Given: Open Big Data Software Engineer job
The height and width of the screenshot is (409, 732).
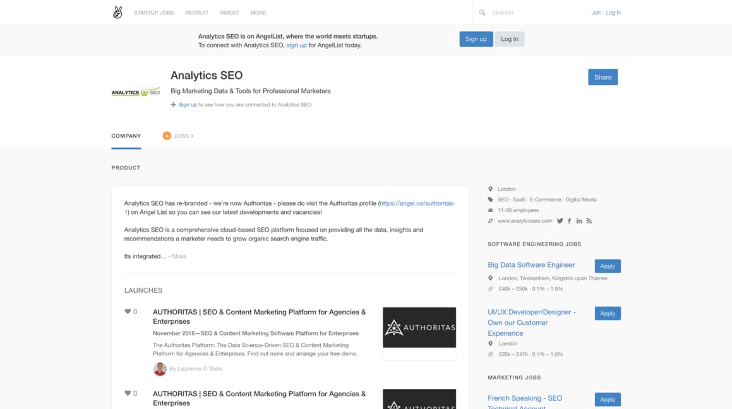Looking at the screenshot, I should (x=531, y=265).
